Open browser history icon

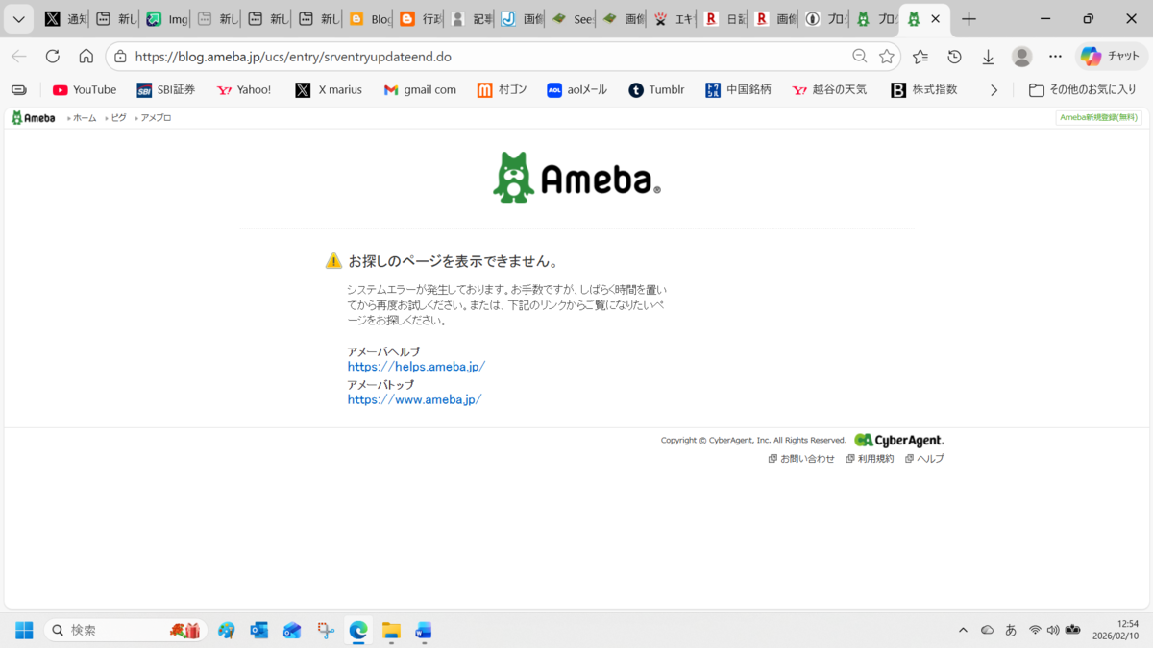954,57
